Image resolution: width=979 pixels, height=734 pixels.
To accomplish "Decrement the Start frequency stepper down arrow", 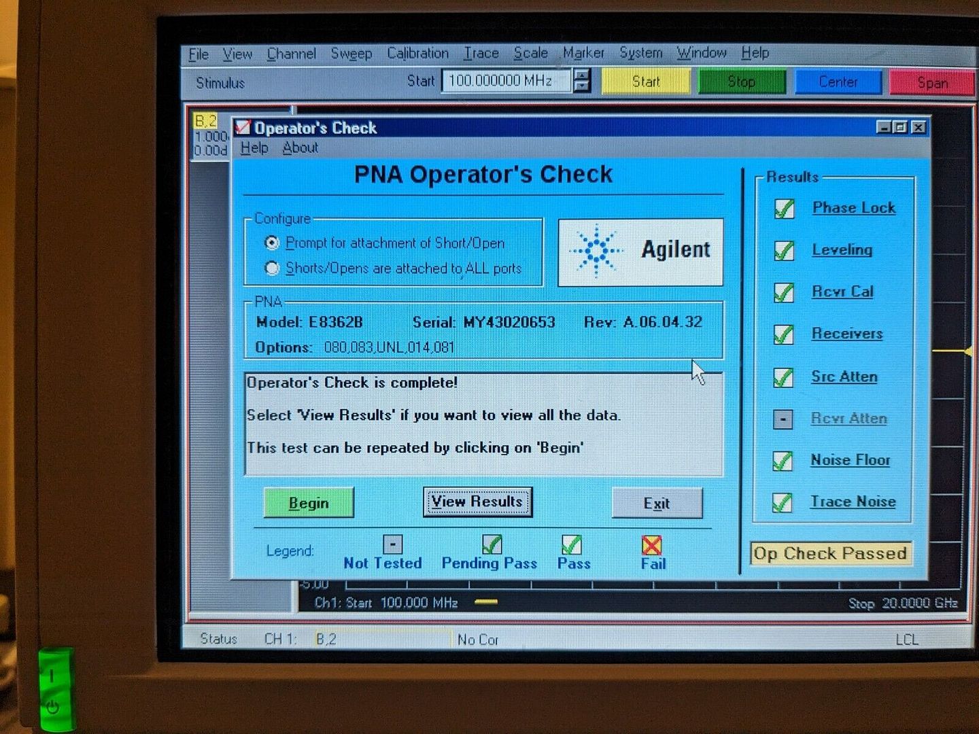I will (x=581, y=86).
